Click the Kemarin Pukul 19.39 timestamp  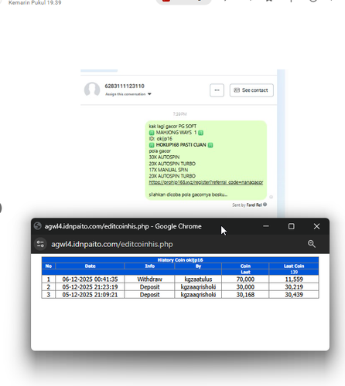coord(35,3)
